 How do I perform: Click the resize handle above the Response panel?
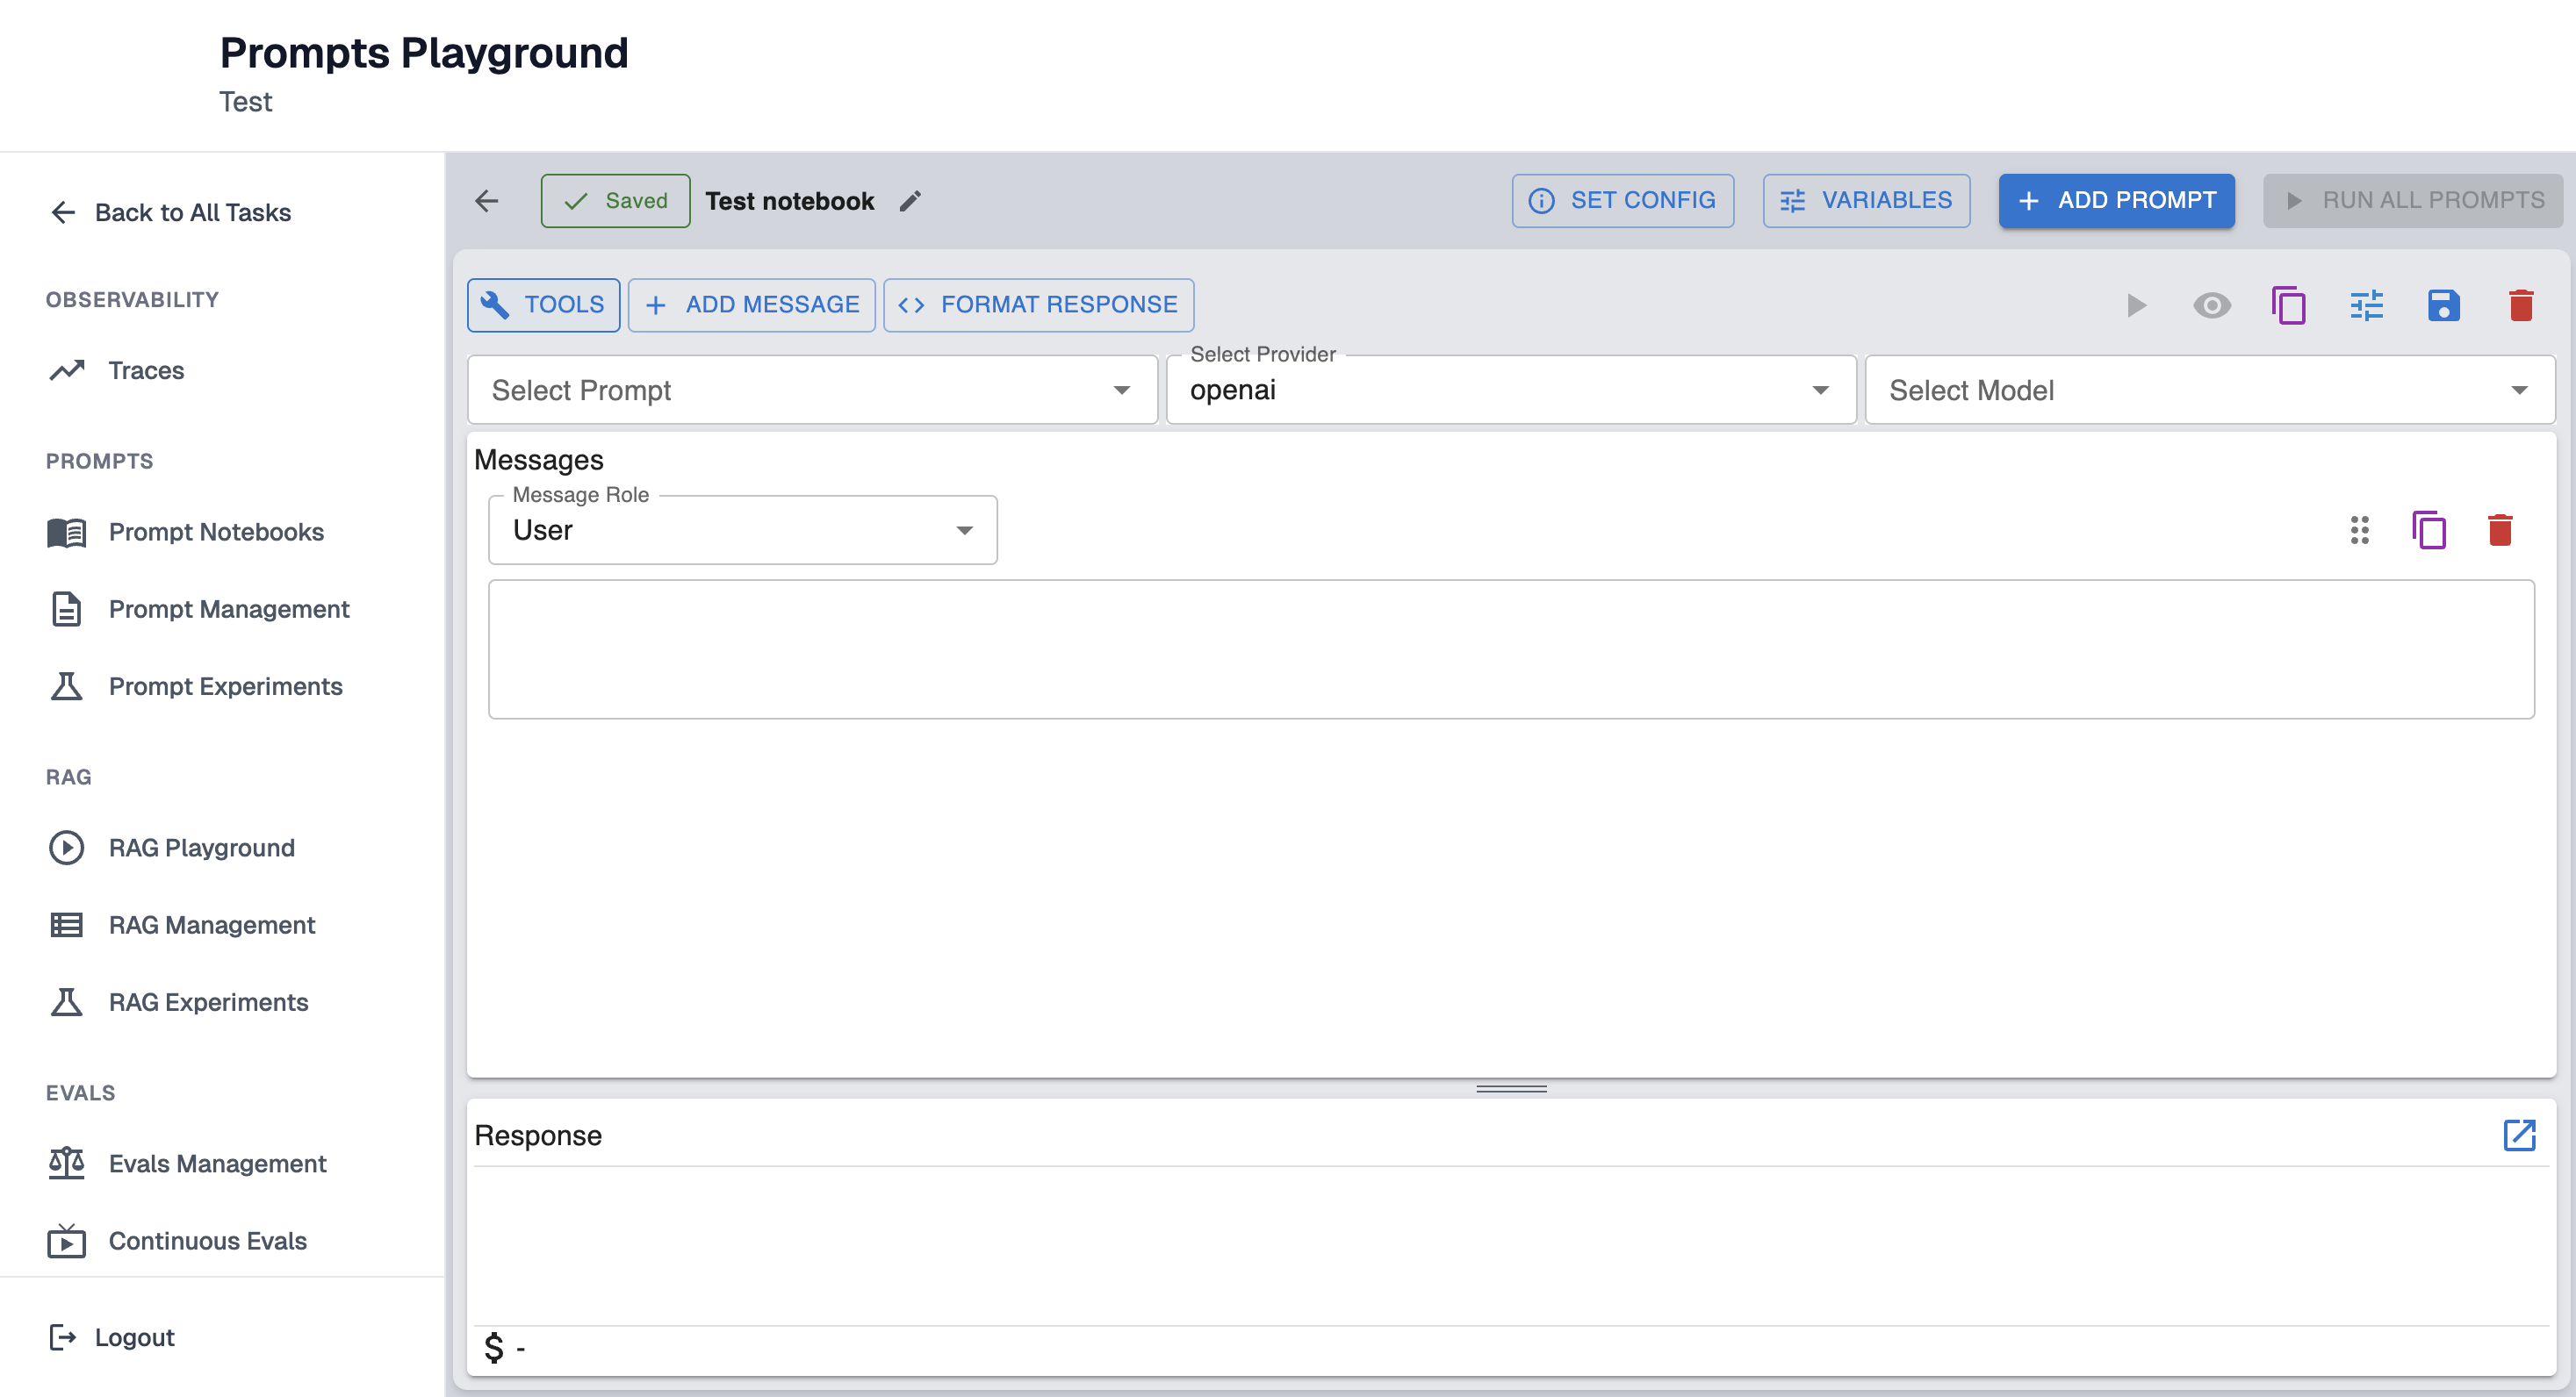pyautogui.click(x=1511, y=1088)
